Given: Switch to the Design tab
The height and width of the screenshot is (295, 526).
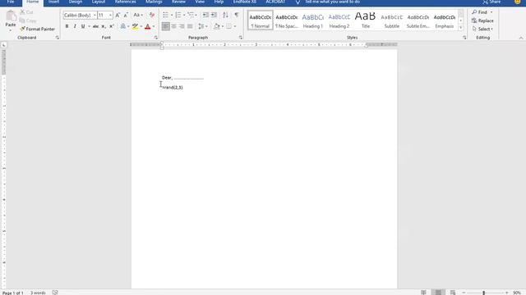Looking at the screenshot, I should (x=76, y=2).
